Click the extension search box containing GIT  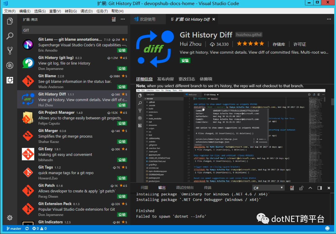tap(75, 30)
